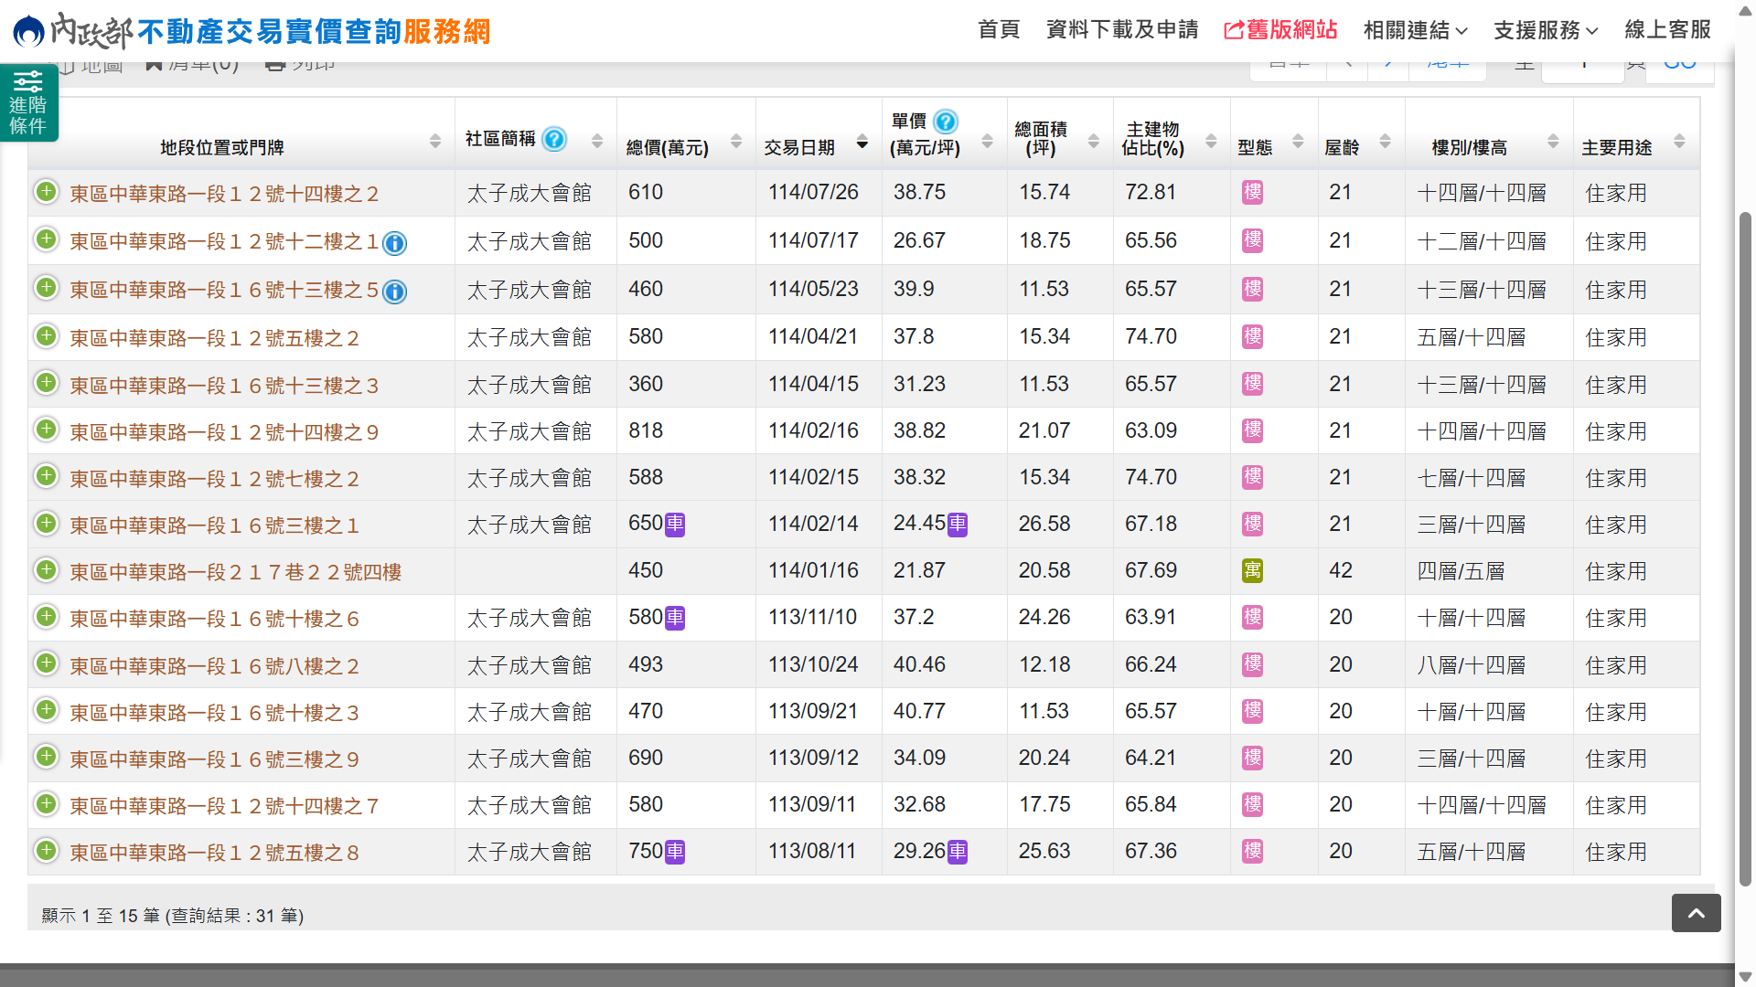Click the 寓 apartment type badge
1756x987 pixels.
pos(1252,571)
